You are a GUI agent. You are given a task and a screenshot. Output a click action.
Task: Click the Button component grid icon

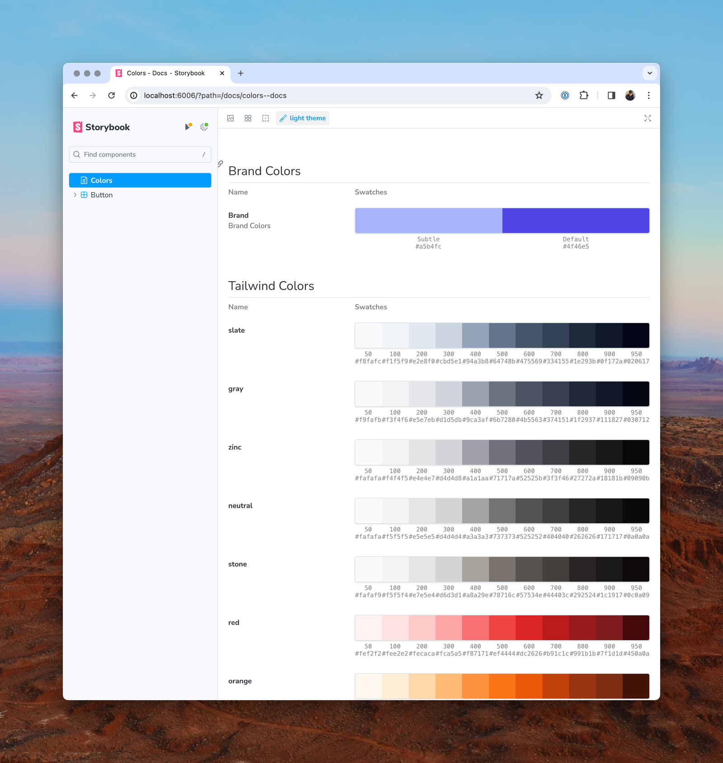(x=84, y=195)
